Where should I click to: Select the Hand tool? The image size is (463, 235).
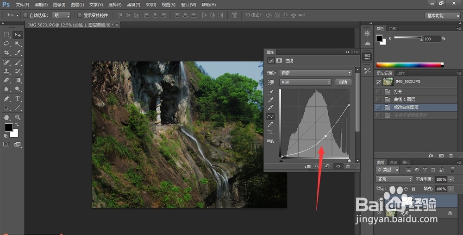click(x=6, y=117)
